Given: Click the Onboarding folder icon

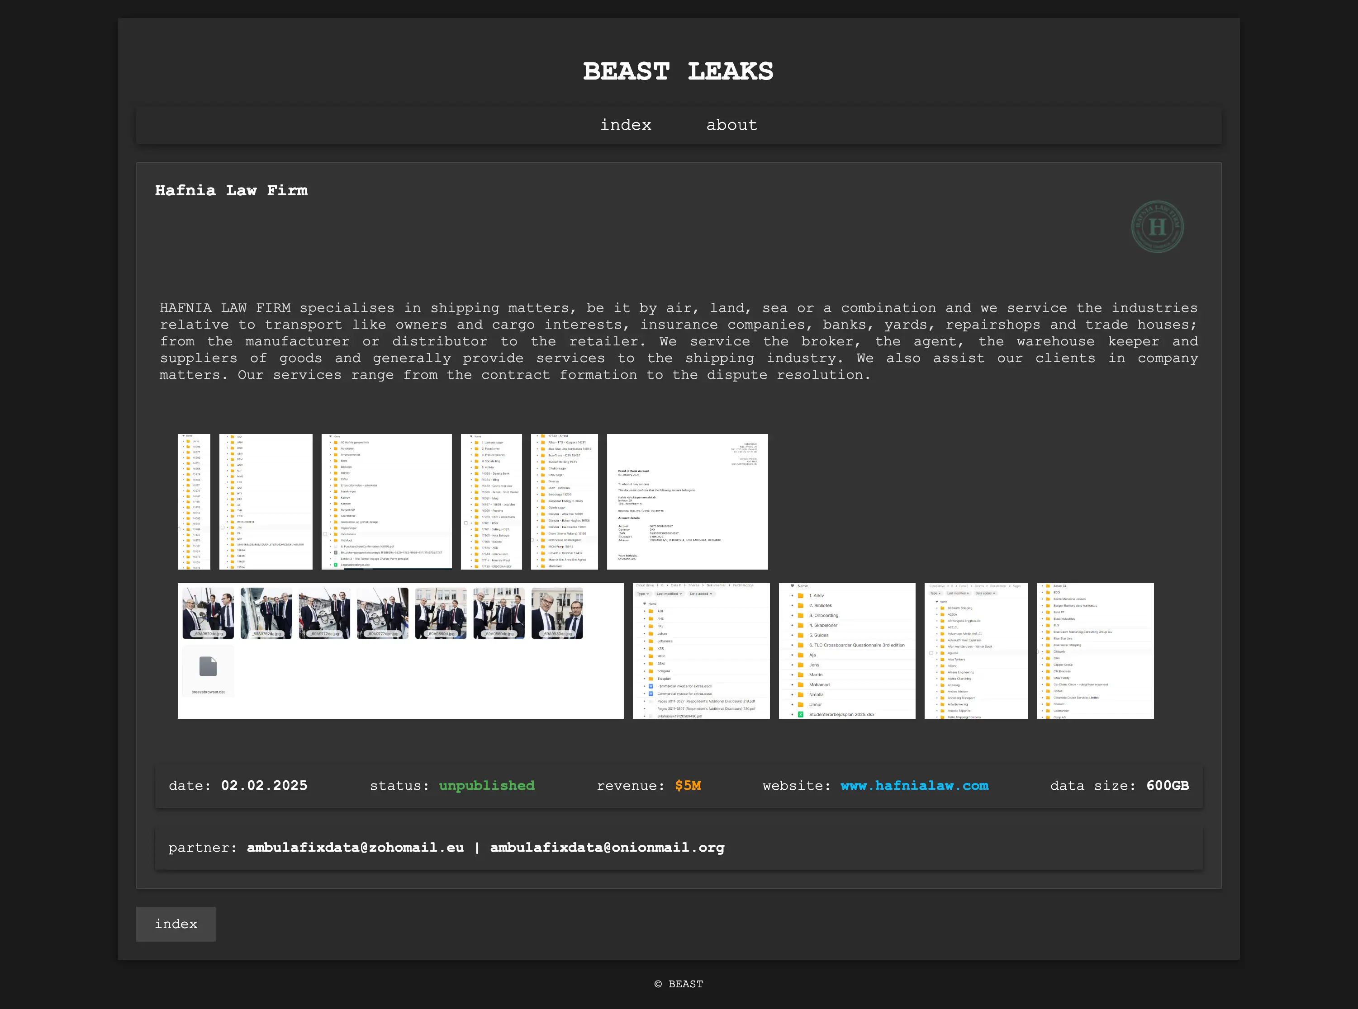Looking at the screenshot, I should [801, 615].
